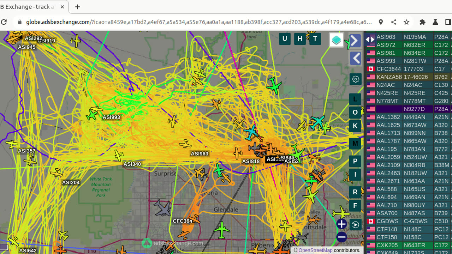
Task: Toggle the F follow button
Action: (x=355, y=206)
